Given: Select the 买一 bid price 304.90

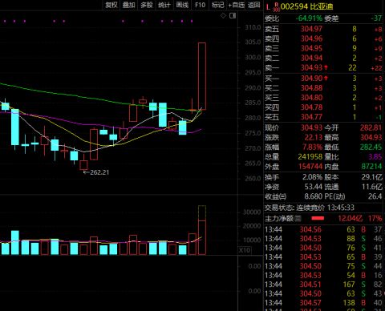Looking at the screenshot, I should tap(311, 79).
